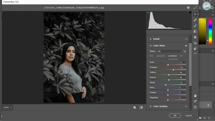Select the Spot Removal bandage tool
215x121 pixels.
pos(195,20)
